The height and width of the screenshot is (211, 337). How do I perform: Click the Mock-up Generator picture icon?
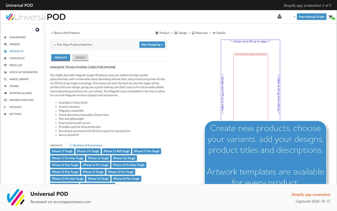[5, 72]
